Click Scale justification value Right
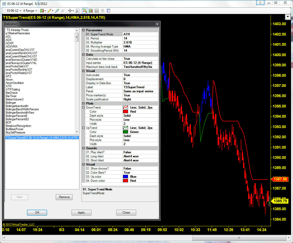This screenshot has width=293, height=243. coord(140,99)
